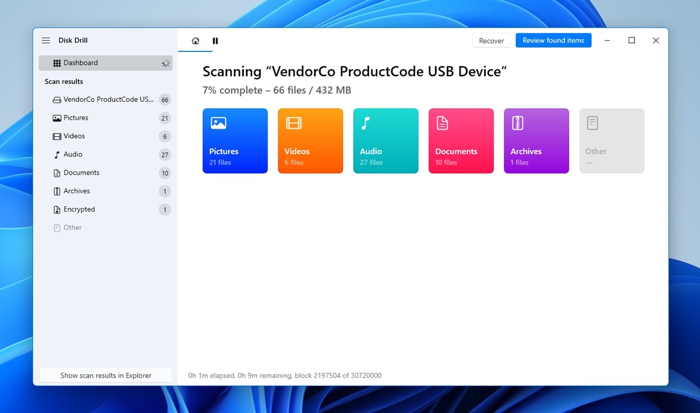Show Audio scan results in sidebar
Screen dimensions: 700x413
(106, 154)
